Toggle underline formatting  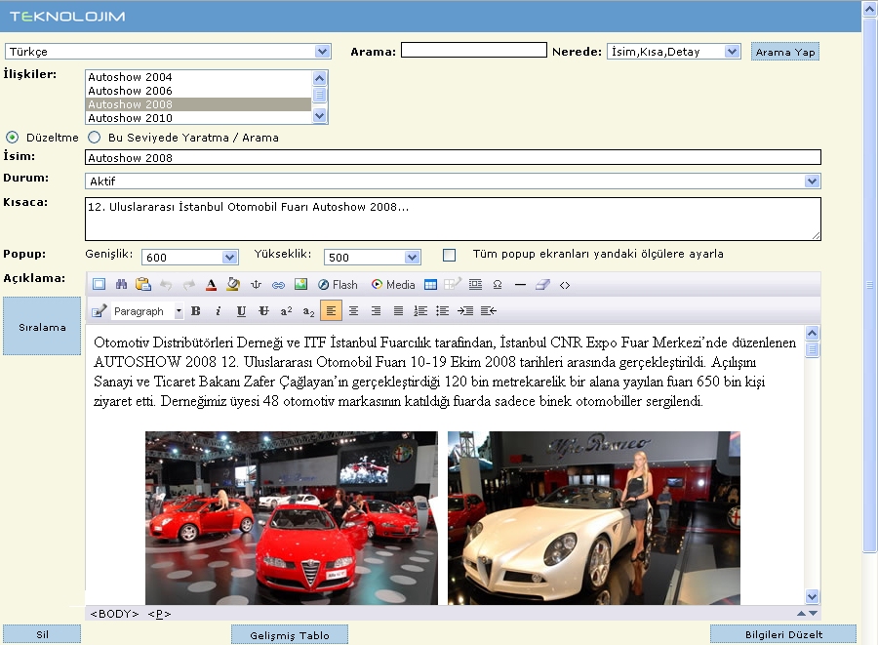tap(241, 310)
